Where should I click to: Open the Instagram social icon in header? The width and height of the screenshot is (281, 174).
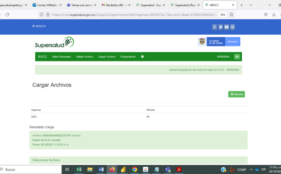coord(233,27)
